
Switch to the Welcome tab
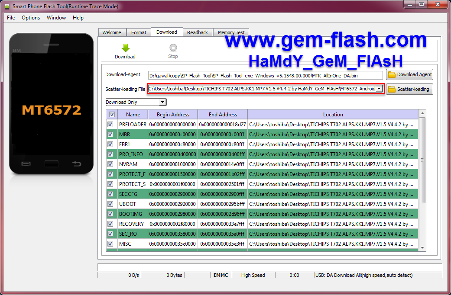coord(112,32)
